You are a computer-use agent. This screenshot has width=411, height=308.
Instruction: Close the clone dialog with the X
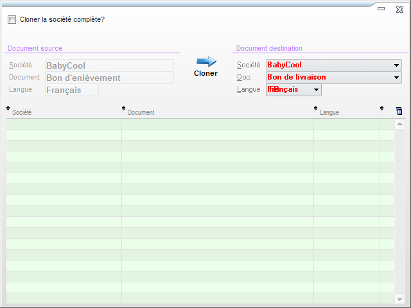click(x=399, y=9)
